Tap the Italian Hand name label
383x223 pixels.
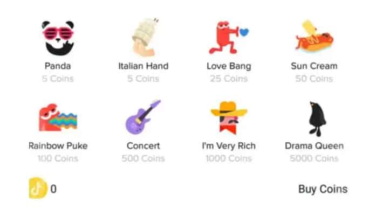click(x=143, y=66)
